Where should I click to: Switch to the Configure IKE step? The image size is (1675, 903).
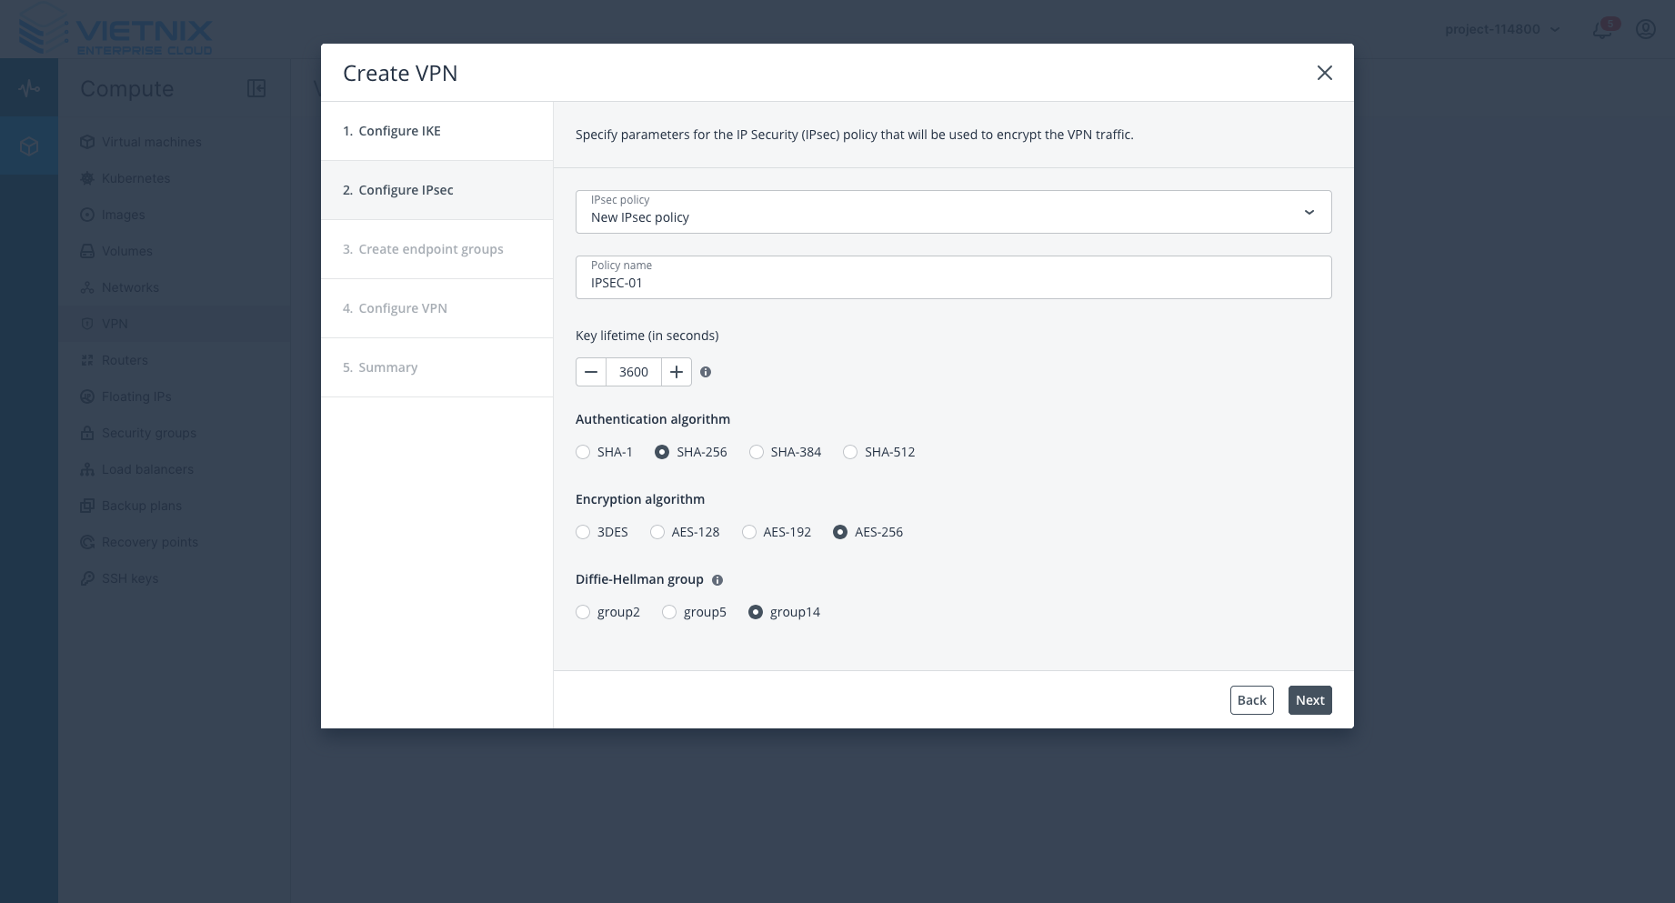coord(400,131)
